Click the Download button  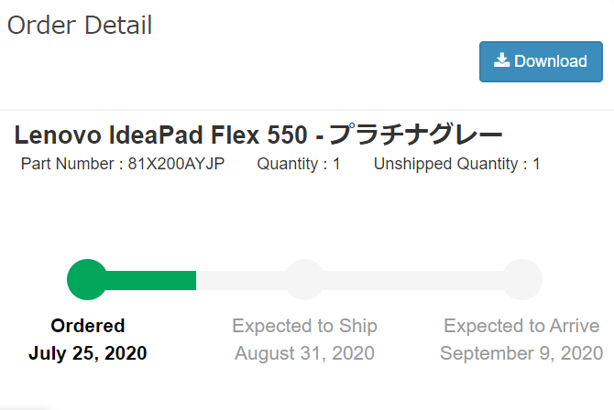[x=541, y=61]
